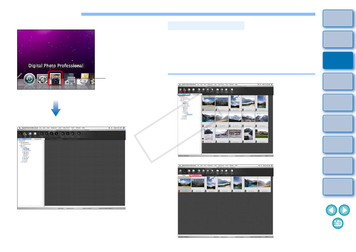
Task: Click Thumbnail icon in empty-pane window toolbar
Action: coord(30,134)
